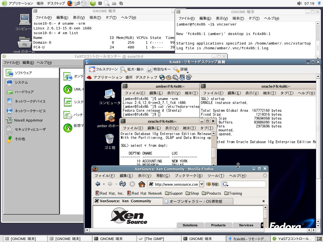The image size is (323, 242).
Task: Click Products tab on XenSource page
Action: pyautogui.click(x=218, y=225)
